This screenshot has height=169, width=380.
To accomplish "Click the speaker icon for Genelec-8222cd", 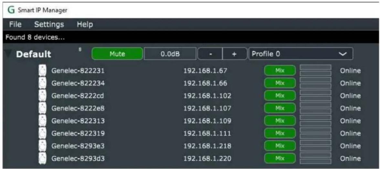I will 43,96.
